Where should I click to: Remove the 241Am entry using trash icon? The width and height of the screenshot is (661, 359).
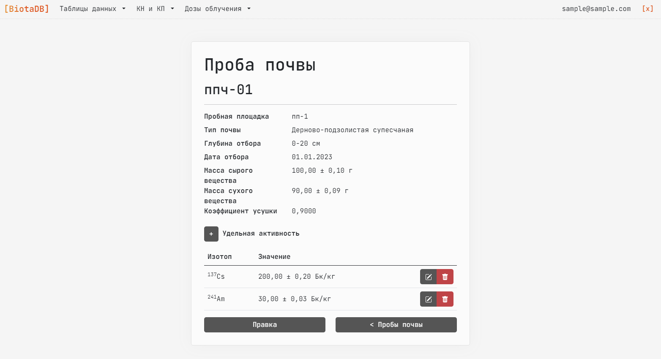[445, 299]
